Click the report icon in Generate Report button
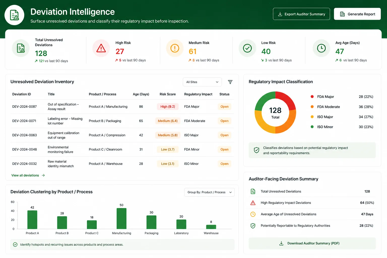The image size is (387, 258). [x=342, y=14]
